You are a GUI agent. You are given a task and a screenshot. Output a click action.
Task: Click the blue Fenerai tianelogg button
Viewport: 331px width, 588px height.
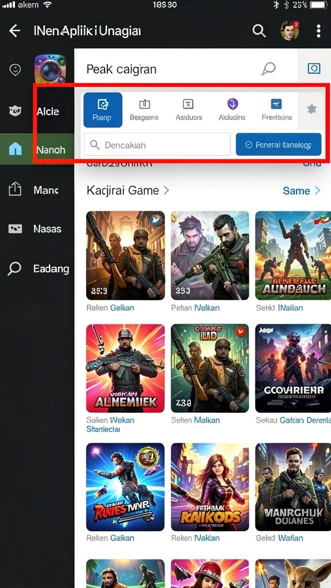pyautogui.click(x=279, y=144)
